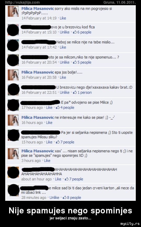Click thumbs-up icon beside 8 people

(64, 197)
